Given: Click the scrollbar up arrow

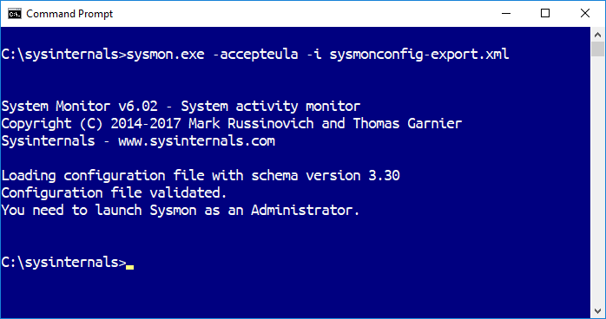Looking at the screenshot, I should 597,35.
